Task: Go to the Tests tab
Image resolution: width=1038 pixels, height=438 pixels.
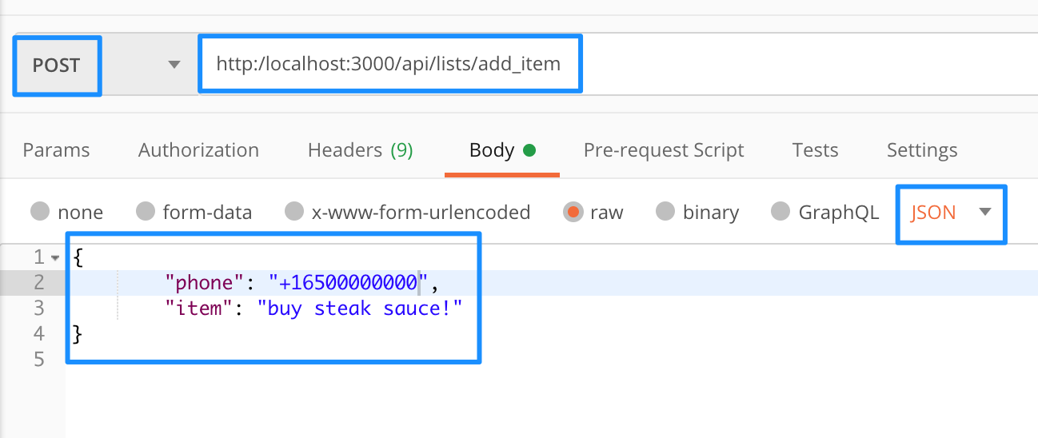Action: coord(815,150)
